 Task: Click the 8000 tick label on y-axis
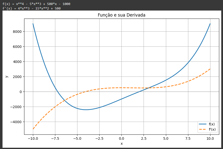click(17, 32)
